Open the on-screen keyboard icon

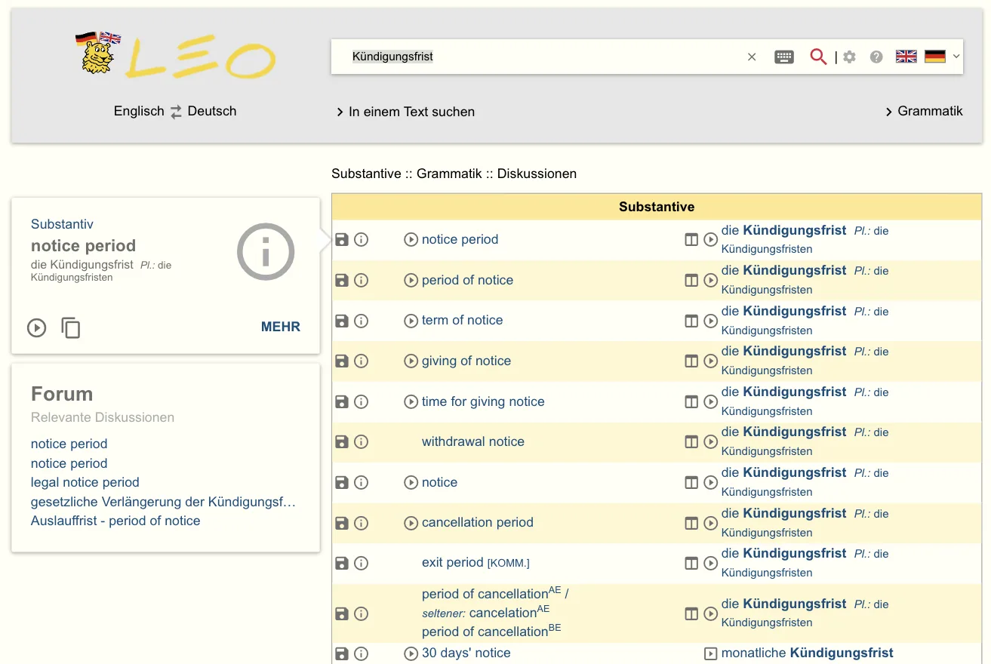coord(784,57)
